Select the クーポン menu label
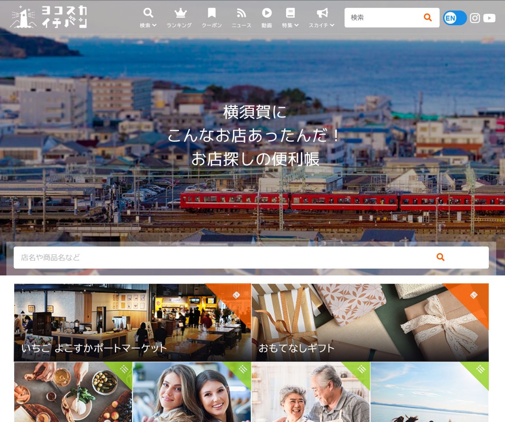This screenshot has height=422, width=505. (211, 25)
